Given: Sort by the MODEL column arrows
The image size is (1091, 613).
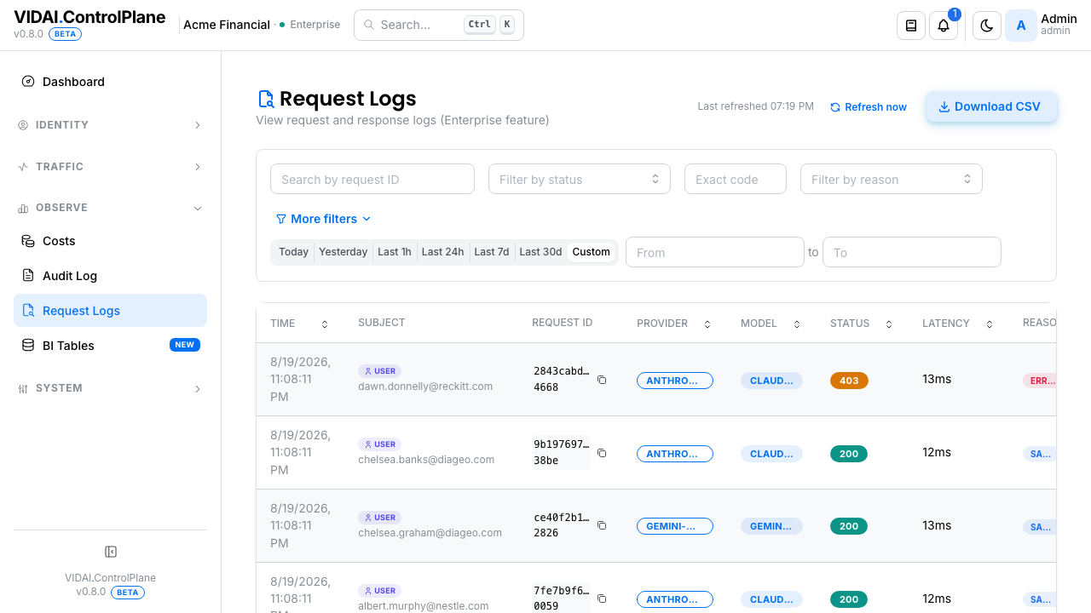Looking at the screenshot, I should click(797, 324).
